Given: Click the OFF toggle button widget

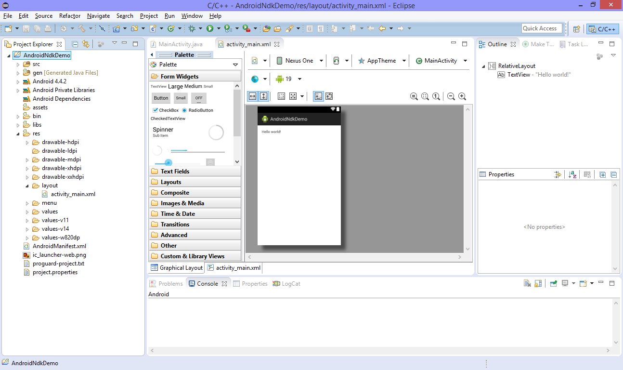Looking at the screenshot, I should click(198, 98).
